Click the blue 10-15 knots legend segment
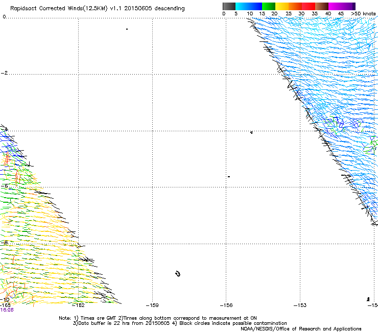This screenshot has width=378, height=332. 255,6
